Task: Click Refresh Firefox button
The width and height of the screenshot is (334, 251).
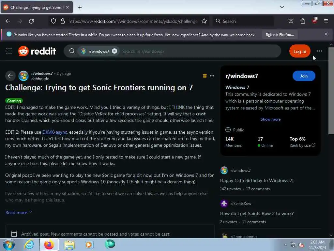Action: 280,35
